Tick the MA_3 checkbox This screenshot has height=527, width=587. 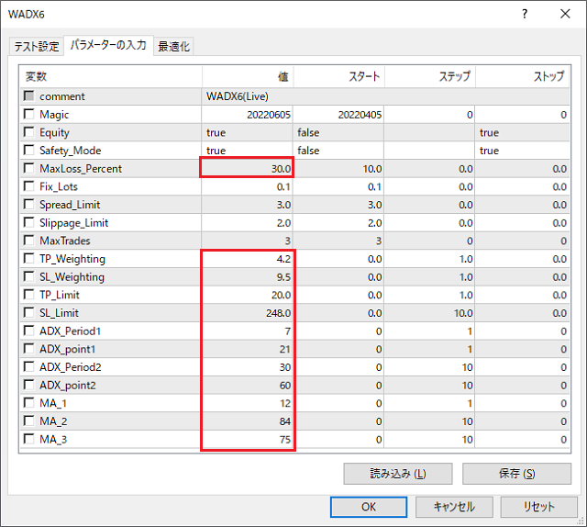point(28,439)
